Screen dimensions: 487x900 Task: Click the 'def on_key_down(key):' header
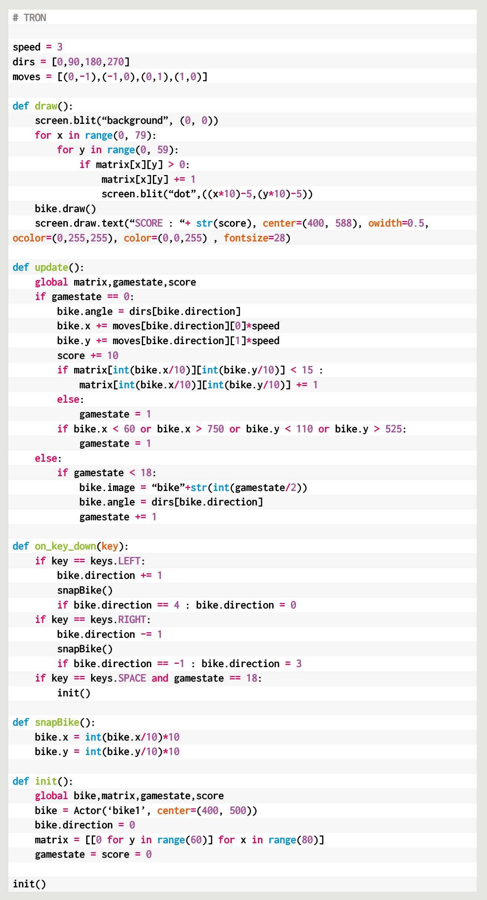click(x=70, y=546)
